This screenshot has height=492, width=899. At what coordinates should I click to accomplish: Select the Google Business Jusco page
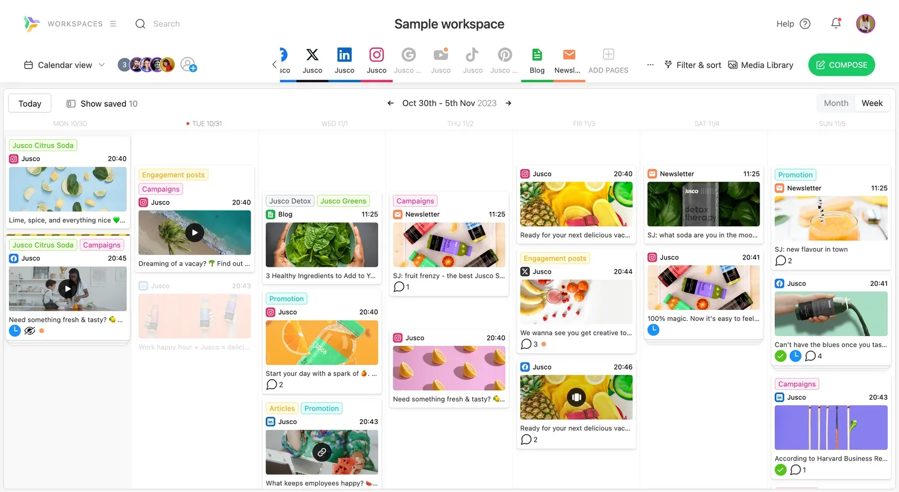pos(408,61)
